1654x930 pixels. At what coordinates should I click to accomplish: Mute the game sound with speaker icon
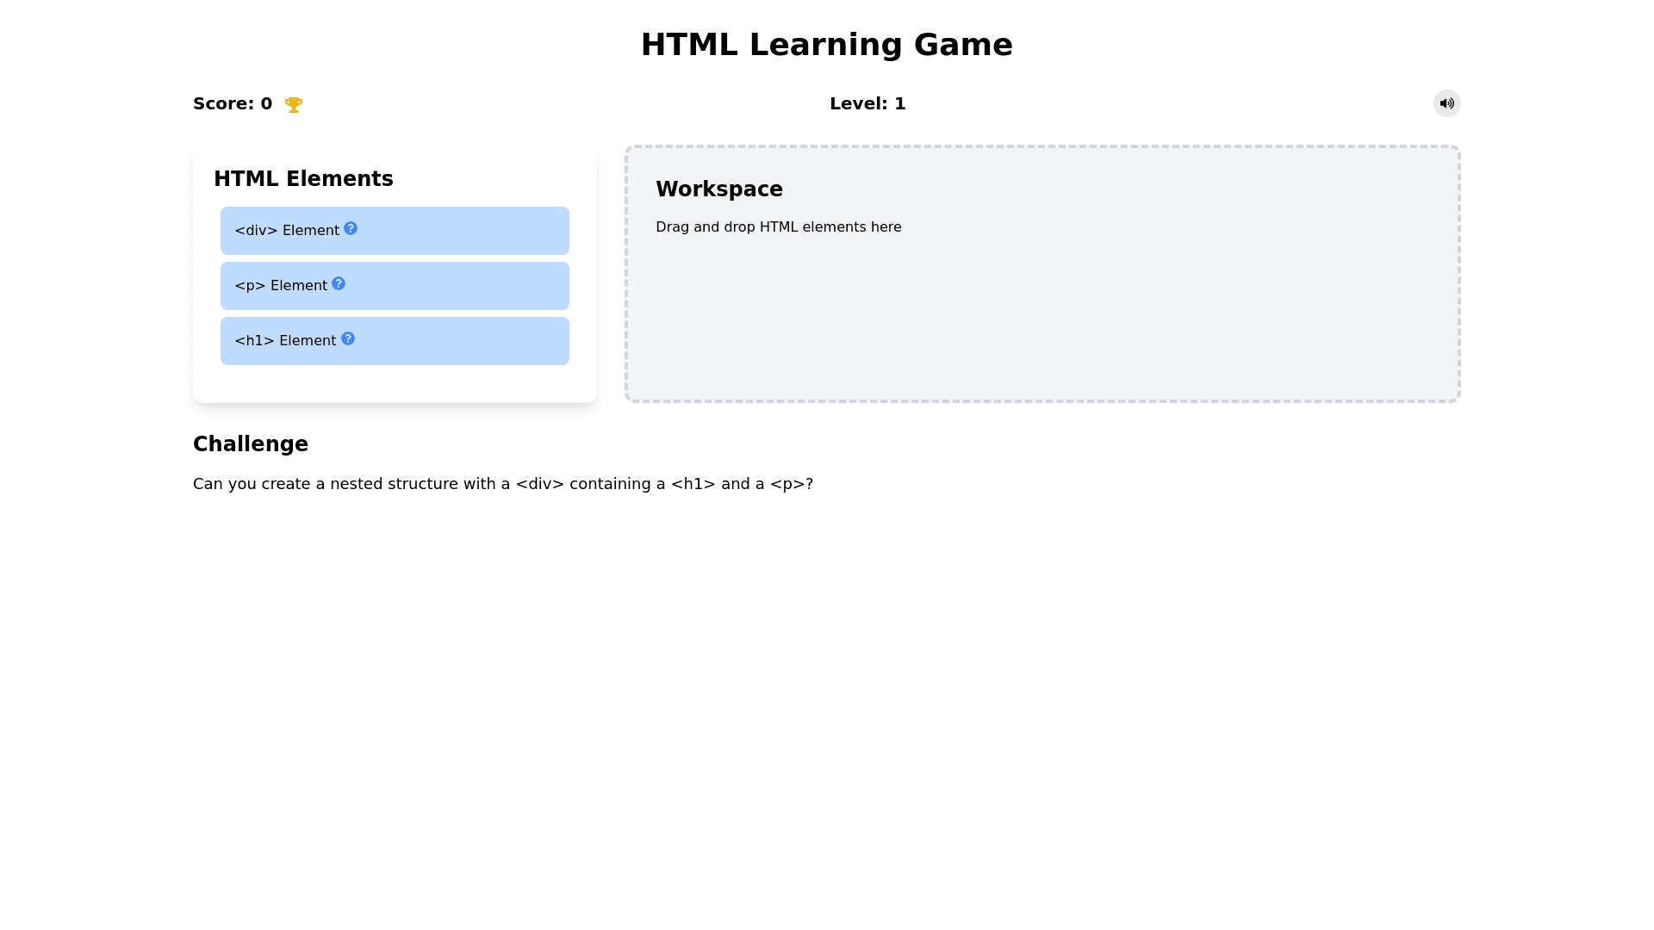(x=1446, y=103)
